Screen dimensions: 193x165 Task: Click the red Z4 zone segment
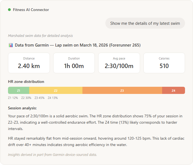tap(173, 91)
